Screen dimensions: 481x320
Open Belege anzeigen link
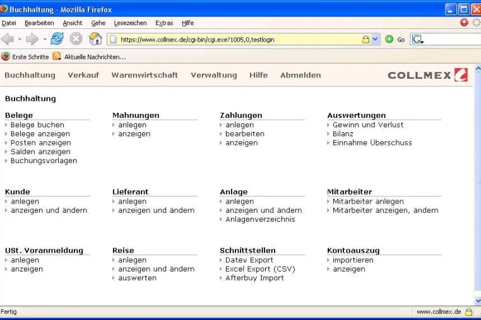pyautogui.click(x=40, y=134)
